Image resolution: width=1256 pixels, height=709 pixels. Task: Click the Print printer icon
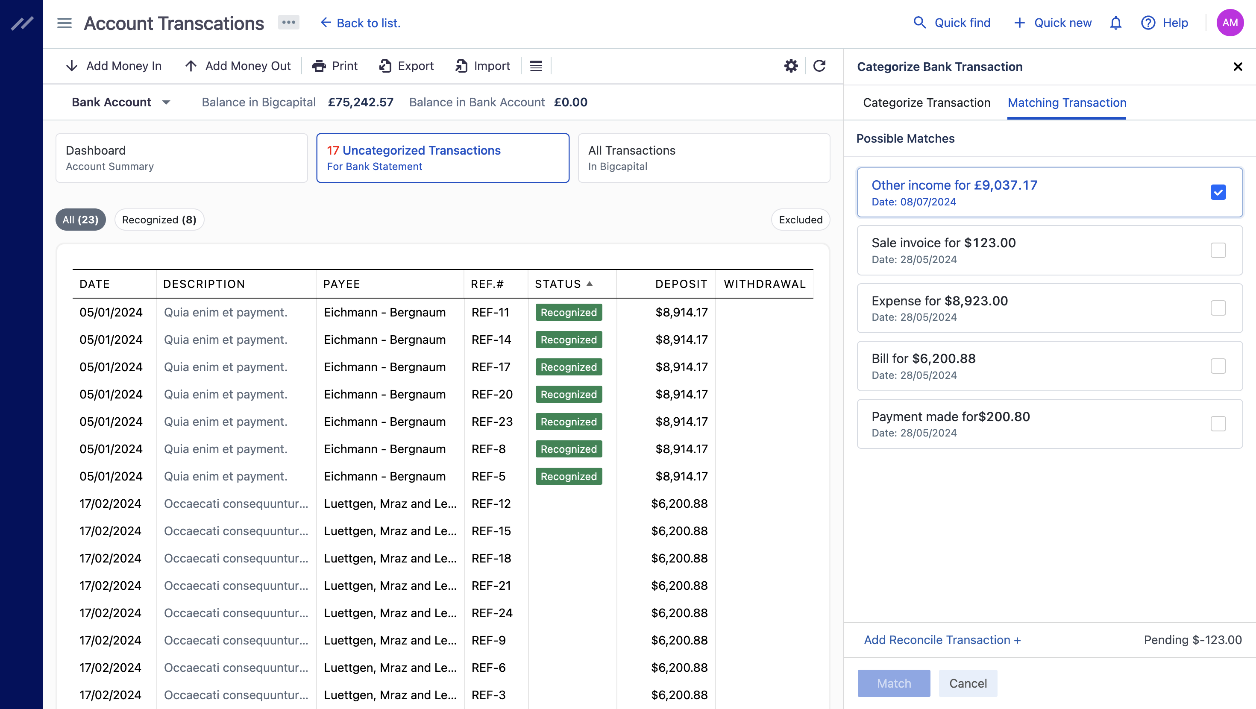(319, 66)
